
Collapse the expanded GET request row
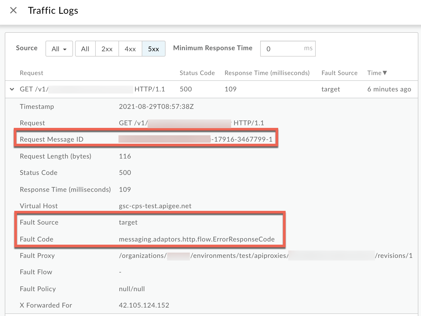[x=12, y=89]
